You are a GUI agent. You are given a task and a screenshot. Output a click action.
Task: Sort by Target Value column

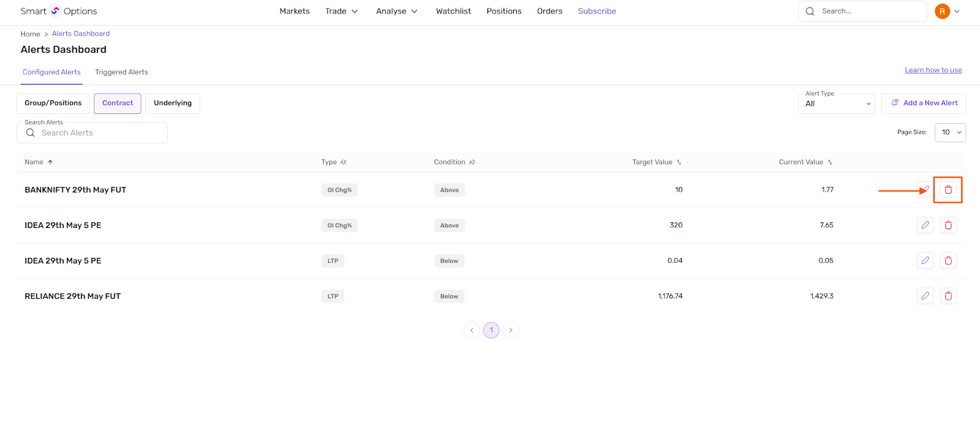coord(679,162)
